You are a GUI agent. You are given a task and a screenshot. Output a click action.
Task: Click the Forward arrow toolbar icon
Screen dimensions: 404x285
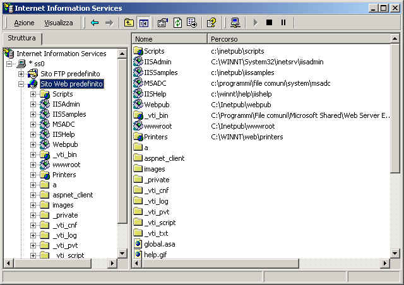pos(109,23)
